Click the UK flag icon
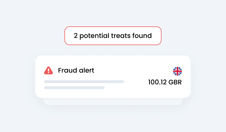Viewport: 226px width, 132px height. (177, 71)
